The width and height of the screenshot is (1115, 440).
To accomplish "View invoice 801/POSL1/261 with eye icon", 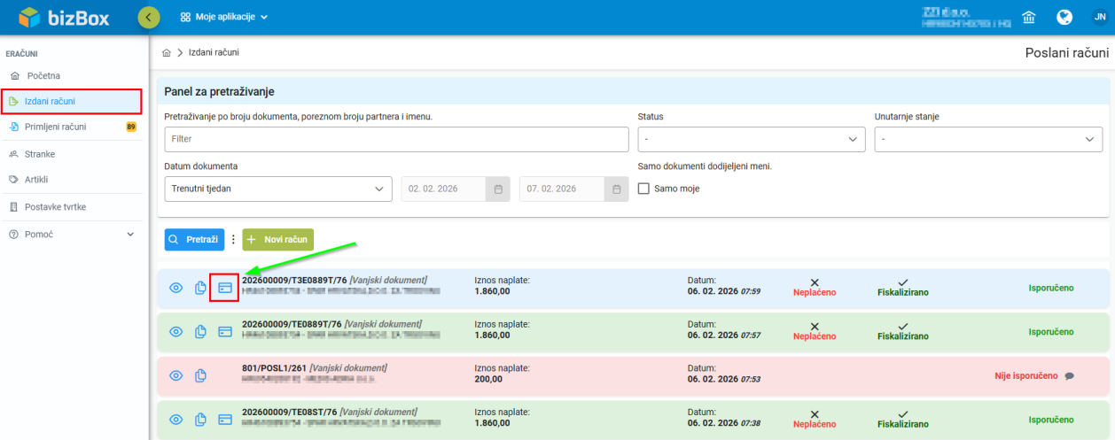I will point(176,375).
